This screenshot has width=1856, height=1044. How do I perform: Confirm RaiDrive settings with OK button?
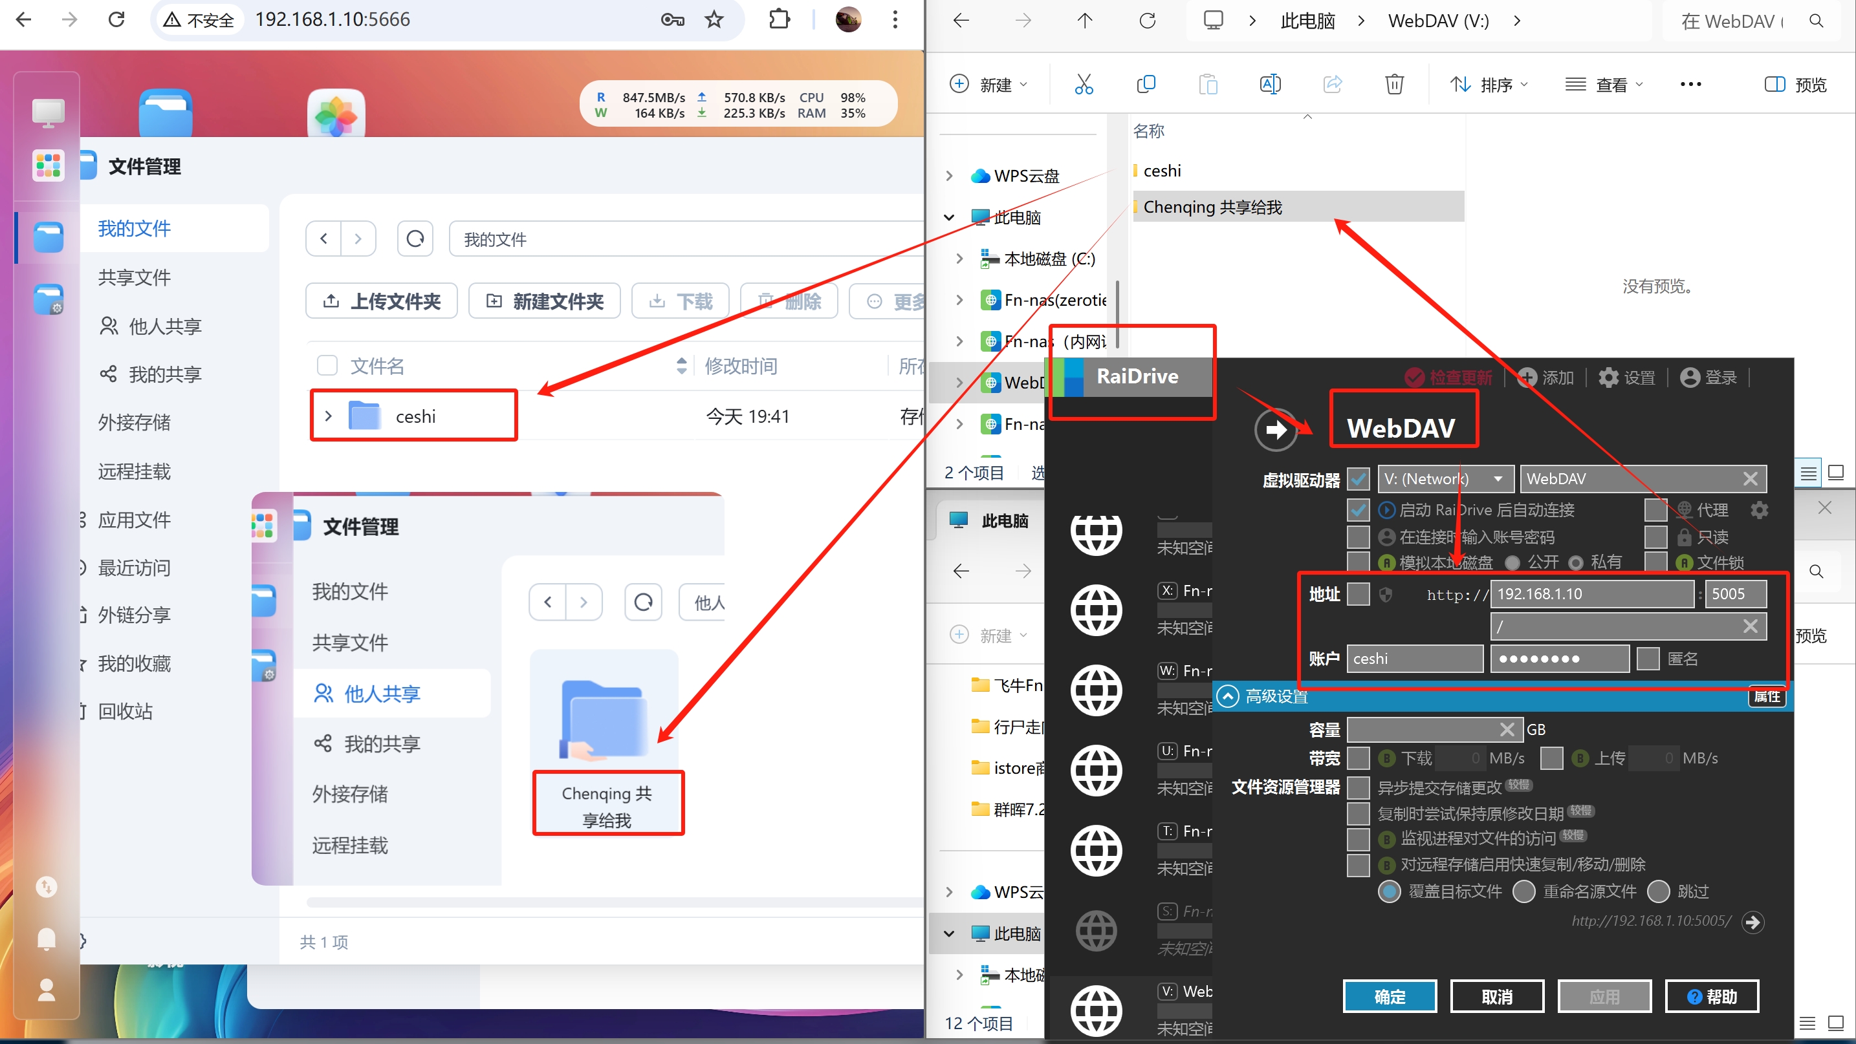[x=1390, y=996]
